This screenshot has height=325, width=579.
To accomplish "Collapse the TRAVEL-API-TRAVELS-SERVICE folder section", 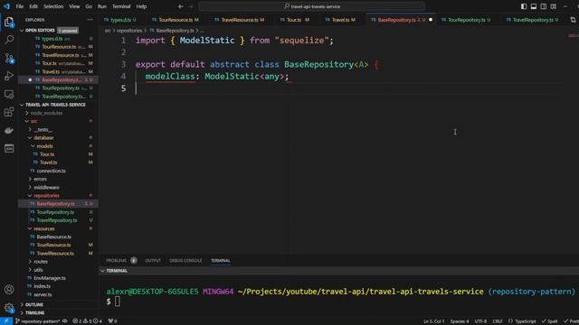I will point(55,105).
